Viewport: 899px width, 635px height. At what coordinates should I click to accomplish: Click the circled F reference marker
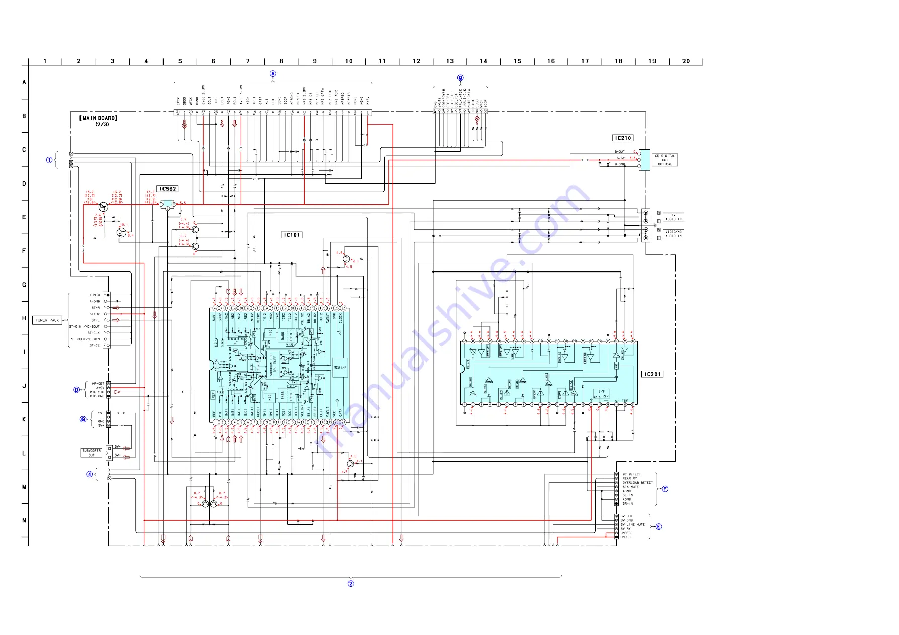coord(665,489)
